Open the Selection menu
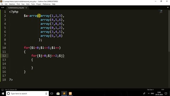 click(x=12, y=4)
